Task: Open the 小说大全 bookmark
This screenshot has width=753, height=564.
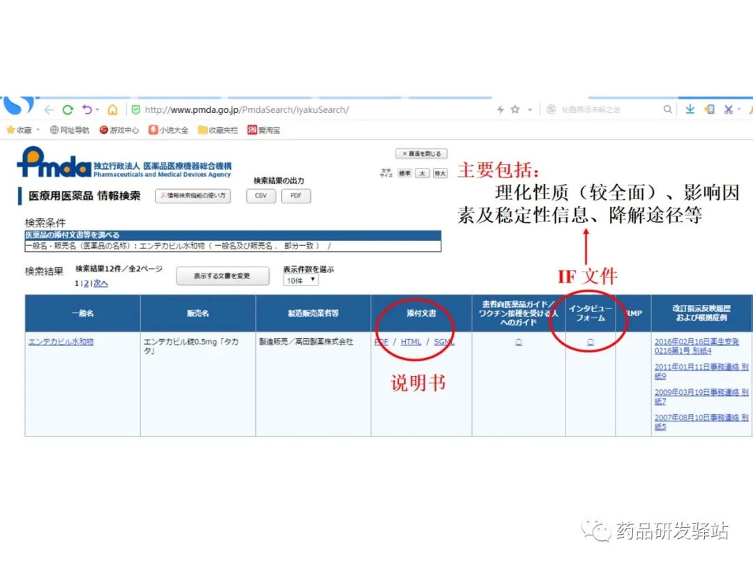Action: [169, 130]
